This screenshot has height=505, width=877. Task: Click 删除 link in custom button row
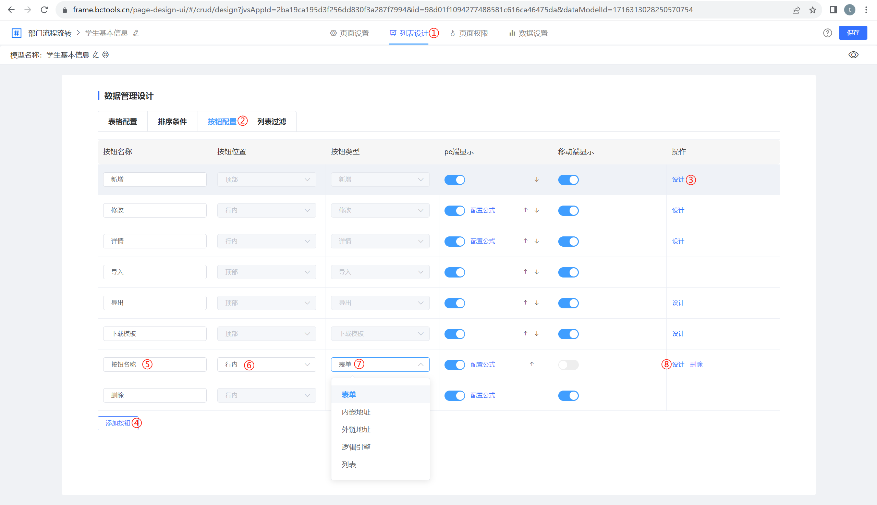point(696,365)
